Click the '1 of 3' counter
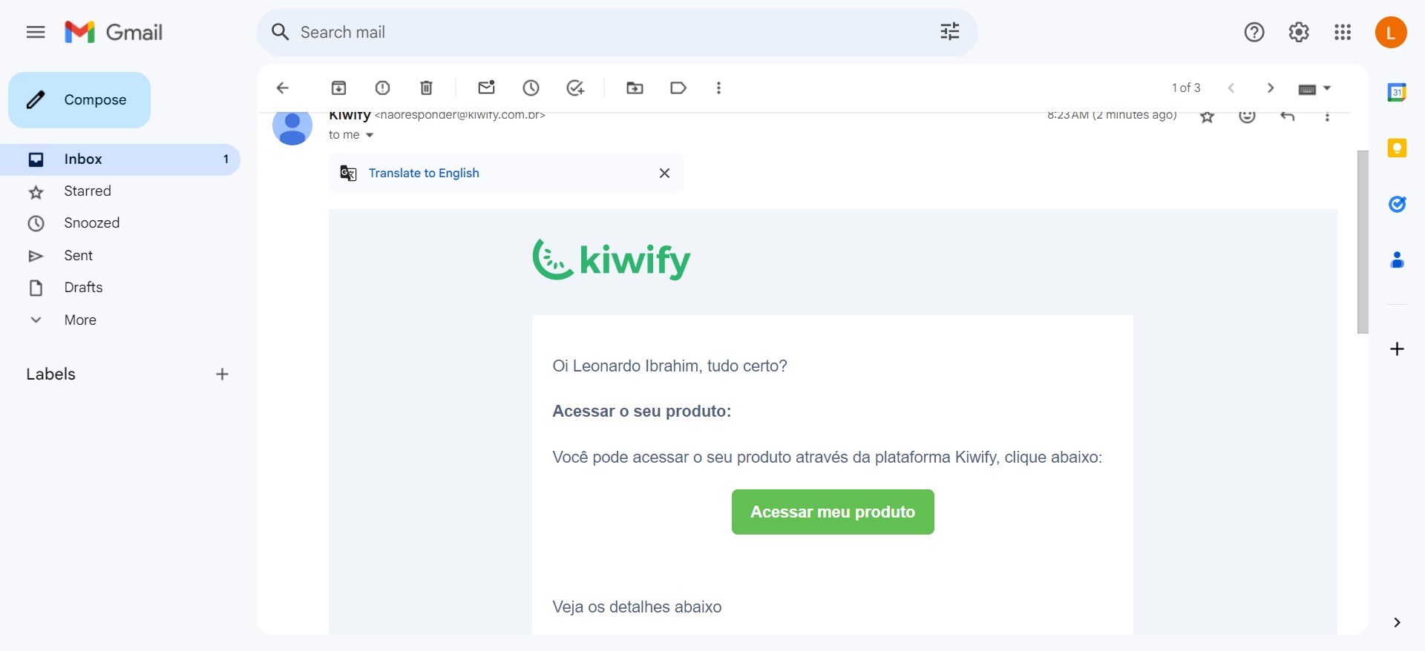 (x=1186, y=88)
